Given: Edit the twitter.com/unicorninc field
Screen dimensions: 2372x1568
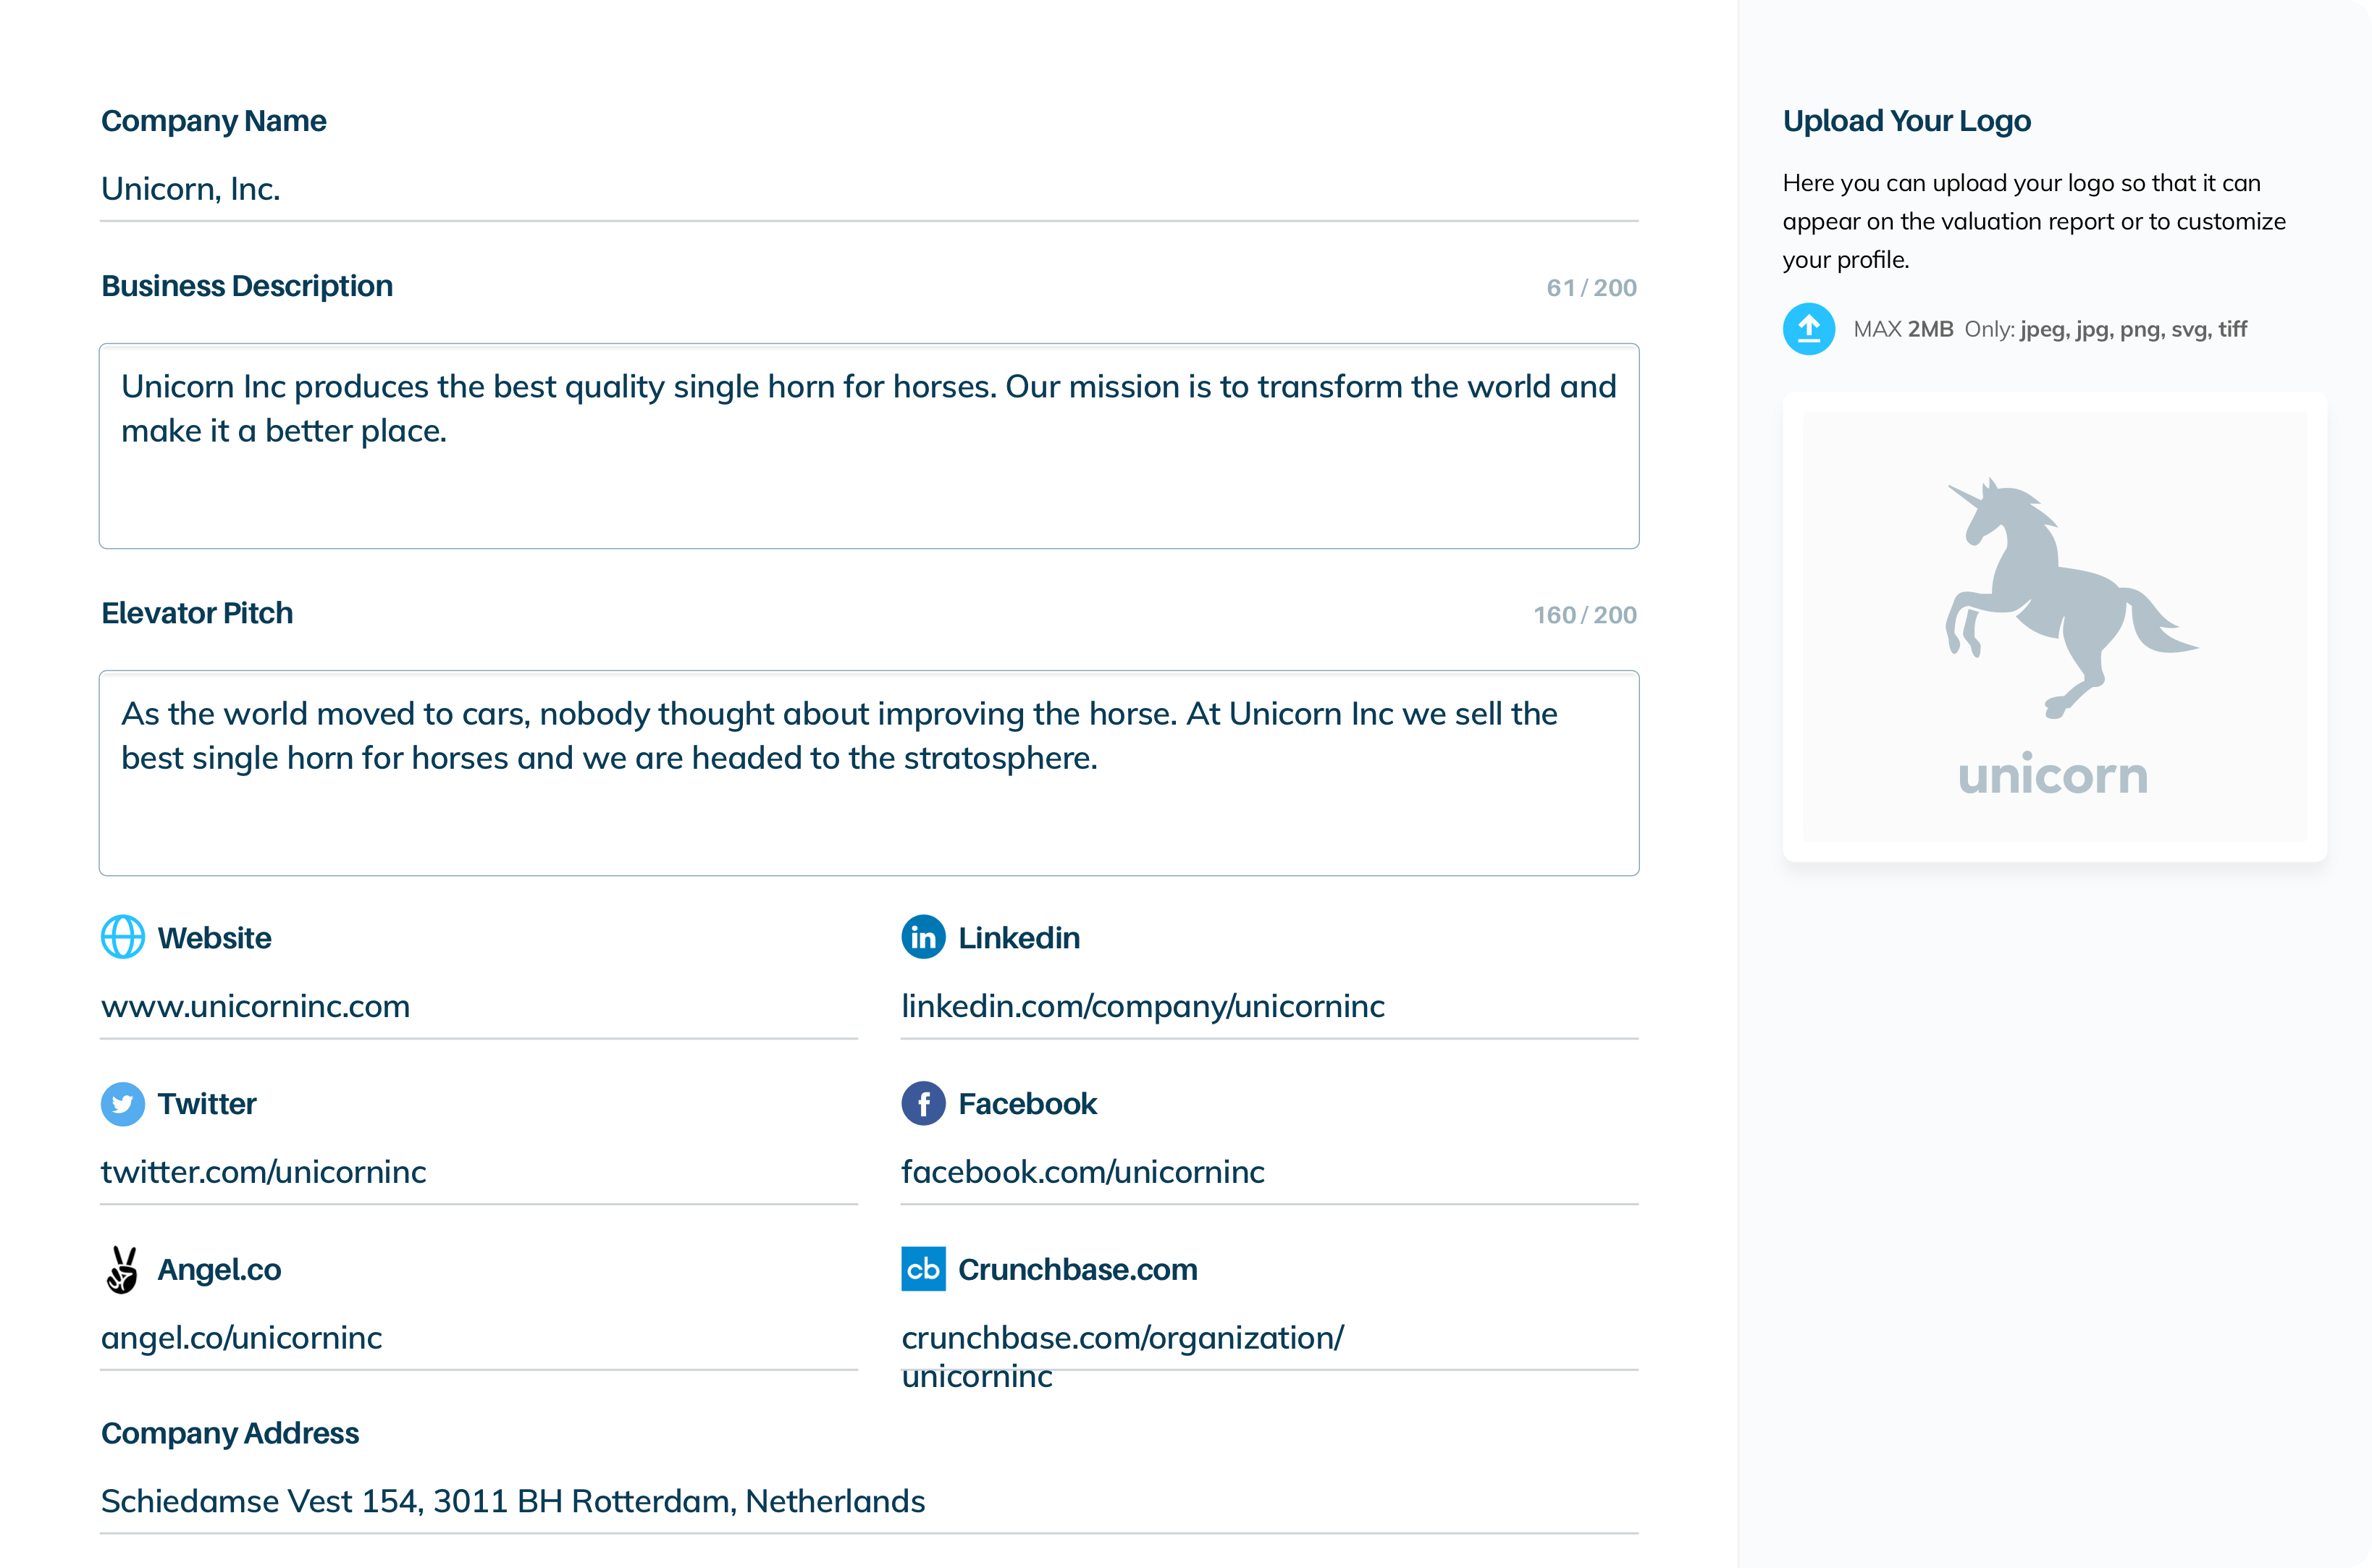Looking at the screenshot, I should (x=479, y=1173).
